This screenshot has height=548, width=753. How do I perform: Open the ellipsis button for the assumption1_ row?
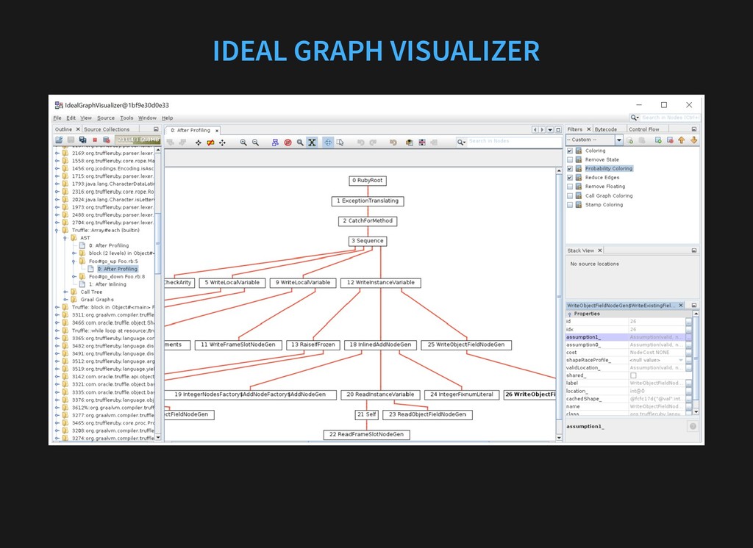pos(688,337)
